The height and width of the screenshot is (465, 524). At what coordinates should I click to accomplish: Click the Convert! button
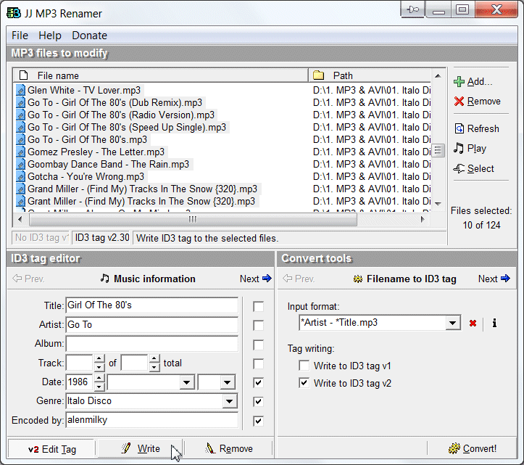[473, 448]
